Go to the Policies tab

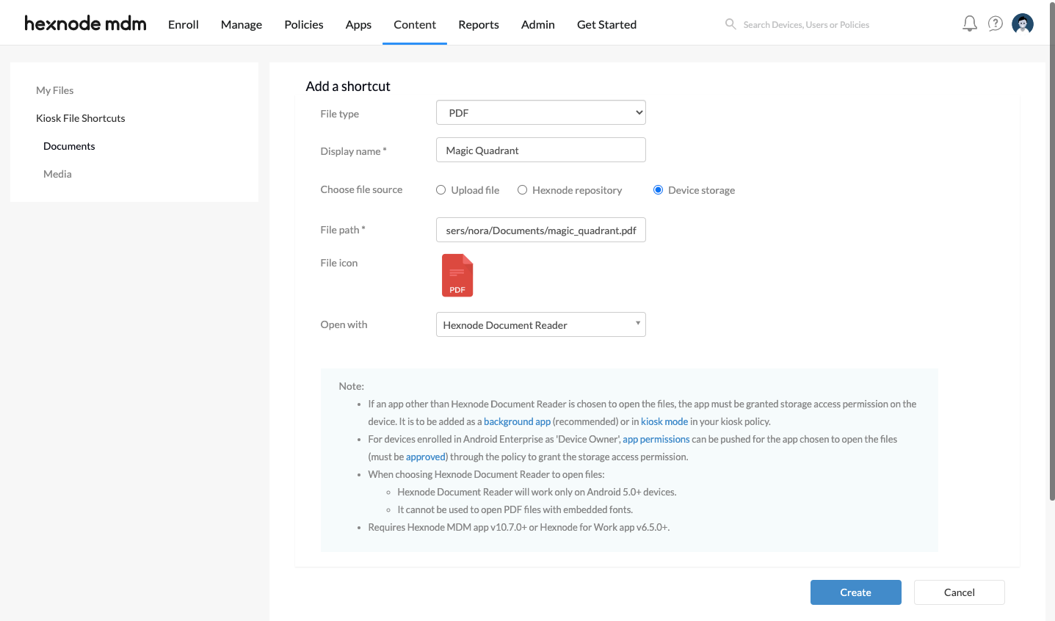pyautogui.click(x=304, y=24)
